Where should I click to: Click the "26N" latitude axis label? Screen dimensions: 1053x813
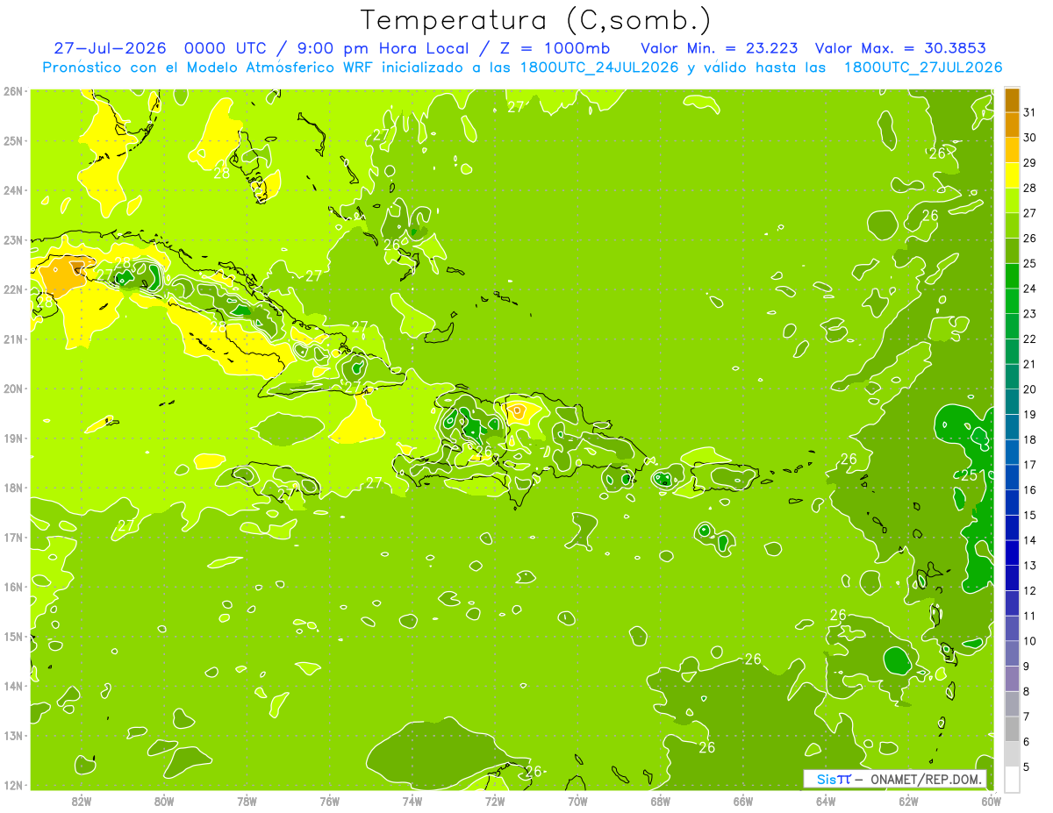(x=13, y=91)
